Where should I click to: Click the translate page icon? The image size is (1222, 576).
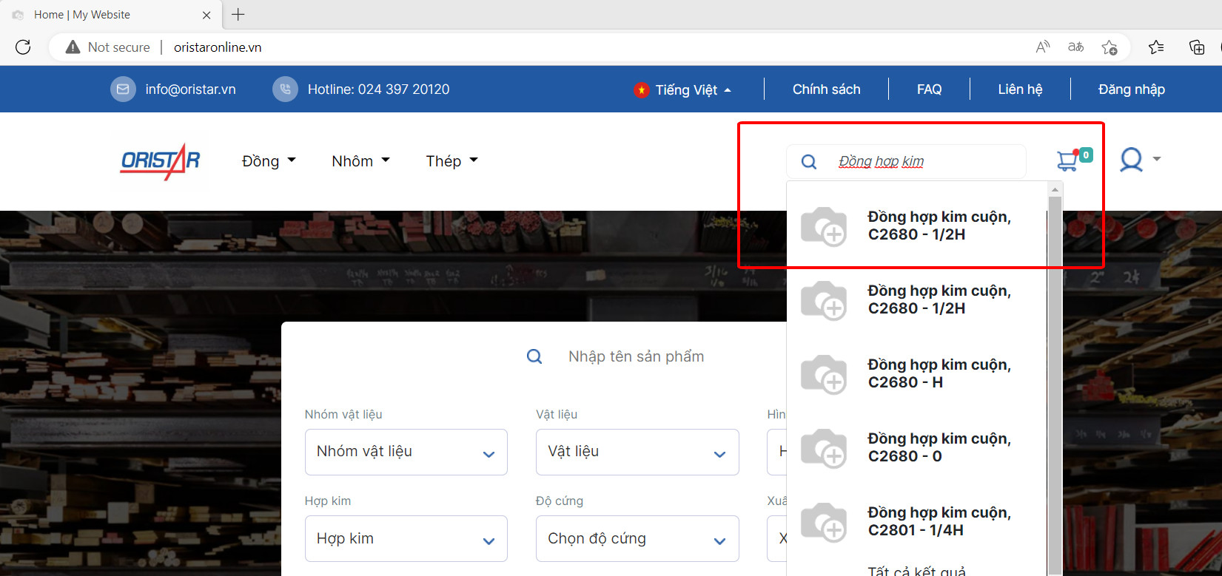[x=1075, y=47]
